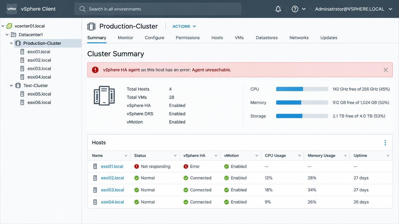Click the CPU usage progress bar
The image size is (399, 224).
pos(302,89)
